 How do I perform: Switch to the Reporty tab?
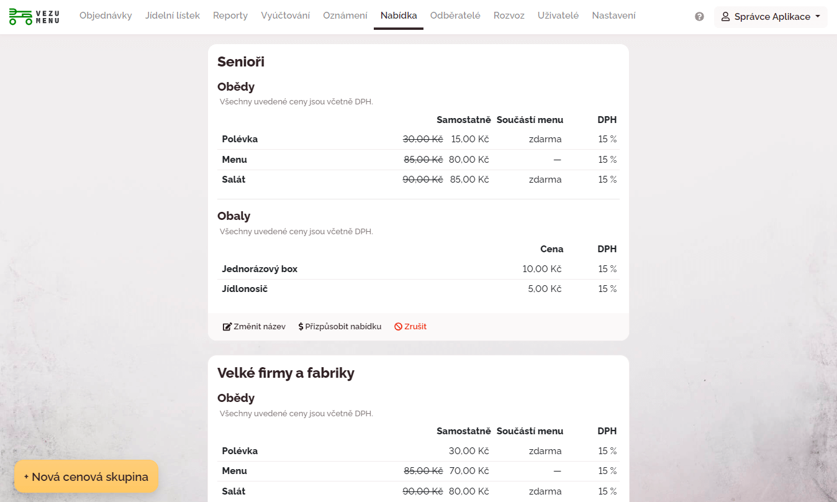[230, 16]
